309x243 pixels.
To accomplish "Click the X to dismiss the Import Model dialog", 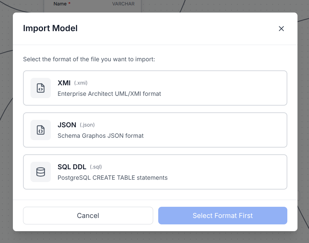I will (281, 28).
